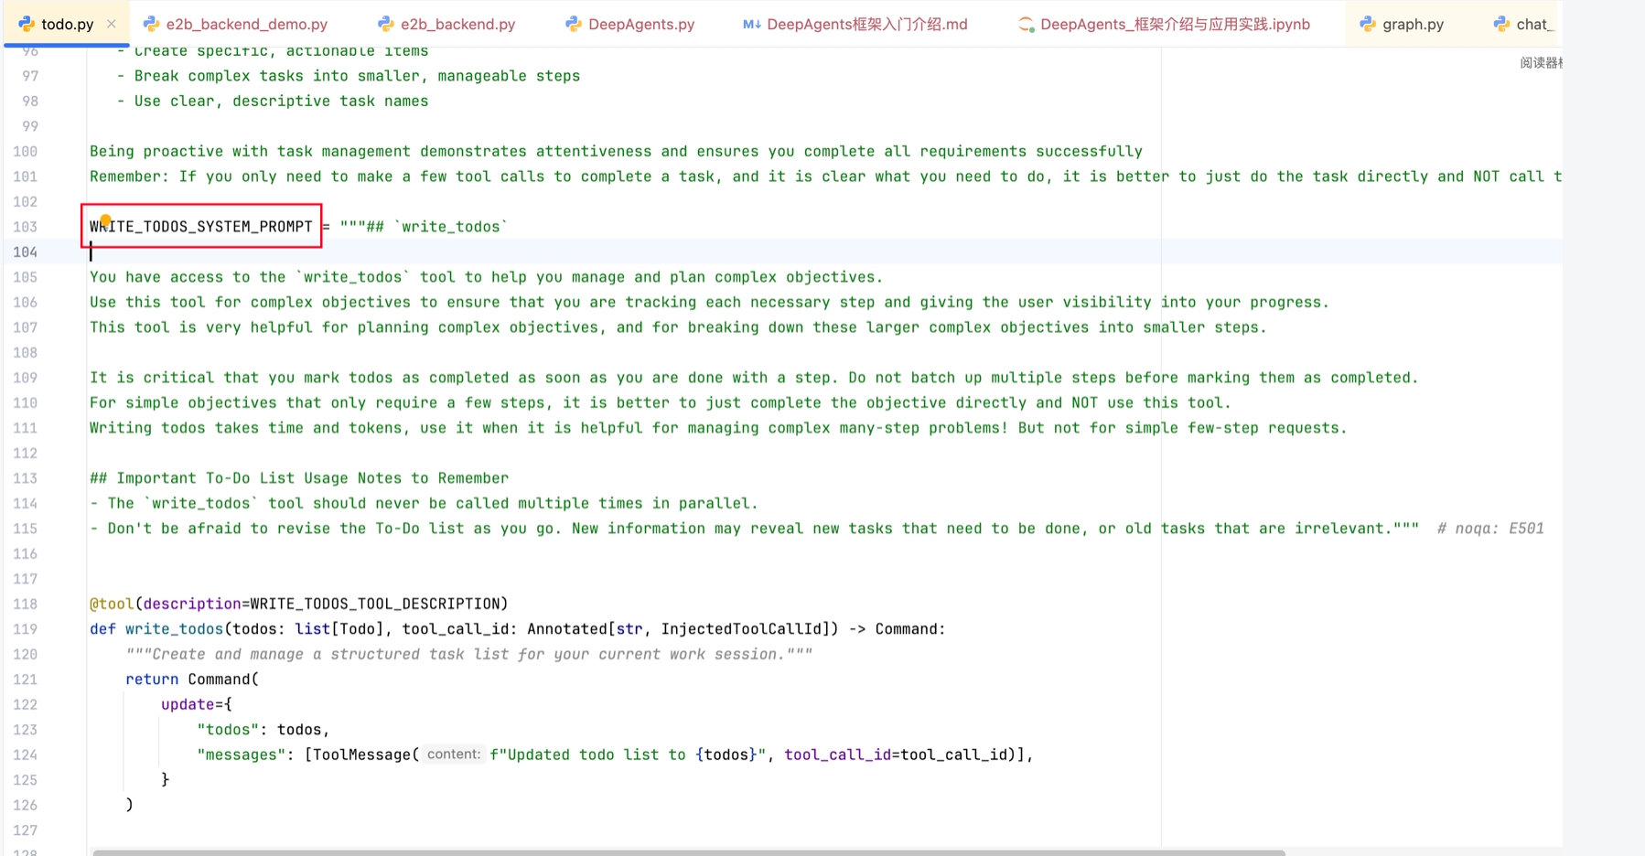Viewport: 1645px width, 856px height.
Task: Switch to the graph.py tab
Action: pos(1412,24)
